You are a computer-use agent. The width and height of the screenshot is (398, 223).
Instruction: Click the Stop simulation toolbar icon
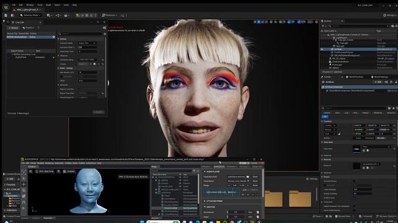[87, 15]
